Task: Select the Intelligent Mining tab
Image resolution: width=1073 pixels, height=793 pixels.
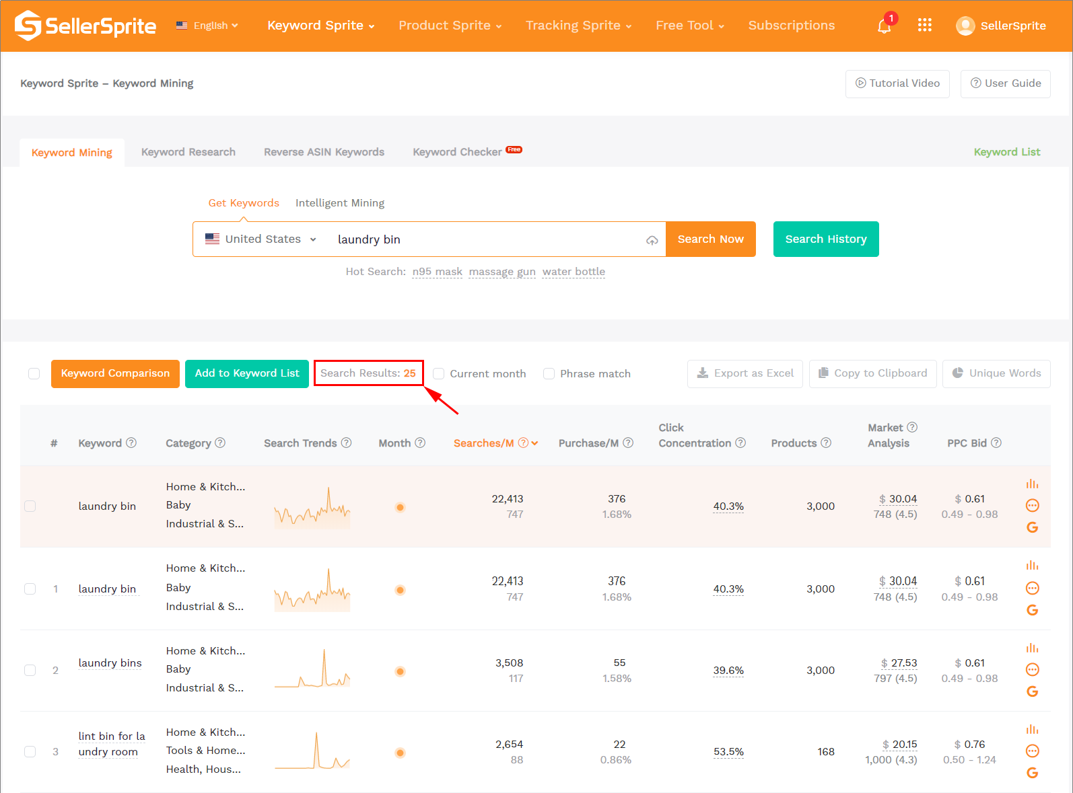Action: click(x=340, y=203)
